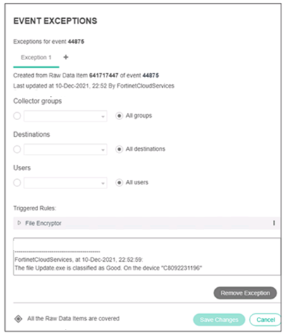The image size is (285, 336).
Task: Choose the specific destination radio button
Action: 17,149
